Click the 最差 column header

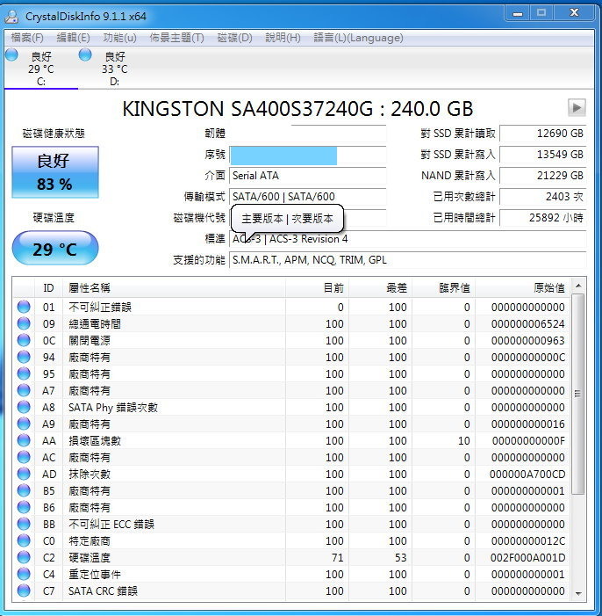click(380, 288)
